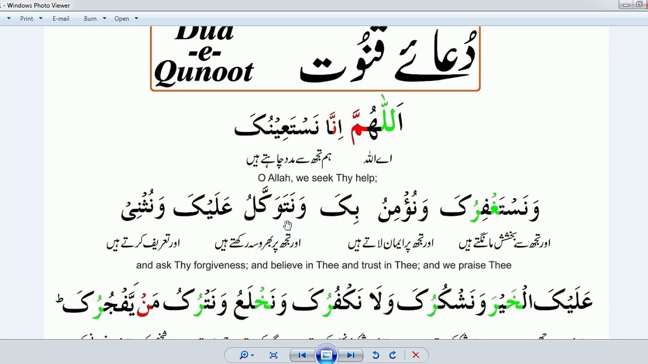Expand the Print dropdown arrow
This screenshot has height=364, width=648.
click(x=40, y=19)
